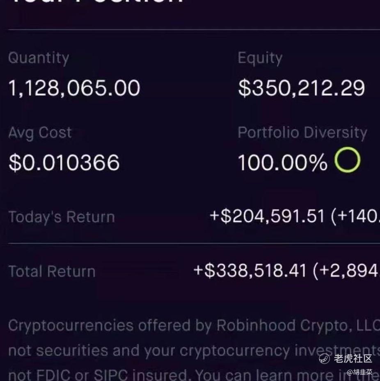Tap the @胡韭菜 username watermark
The height and width of the screenshot is (381, 380).
[359, 372]
